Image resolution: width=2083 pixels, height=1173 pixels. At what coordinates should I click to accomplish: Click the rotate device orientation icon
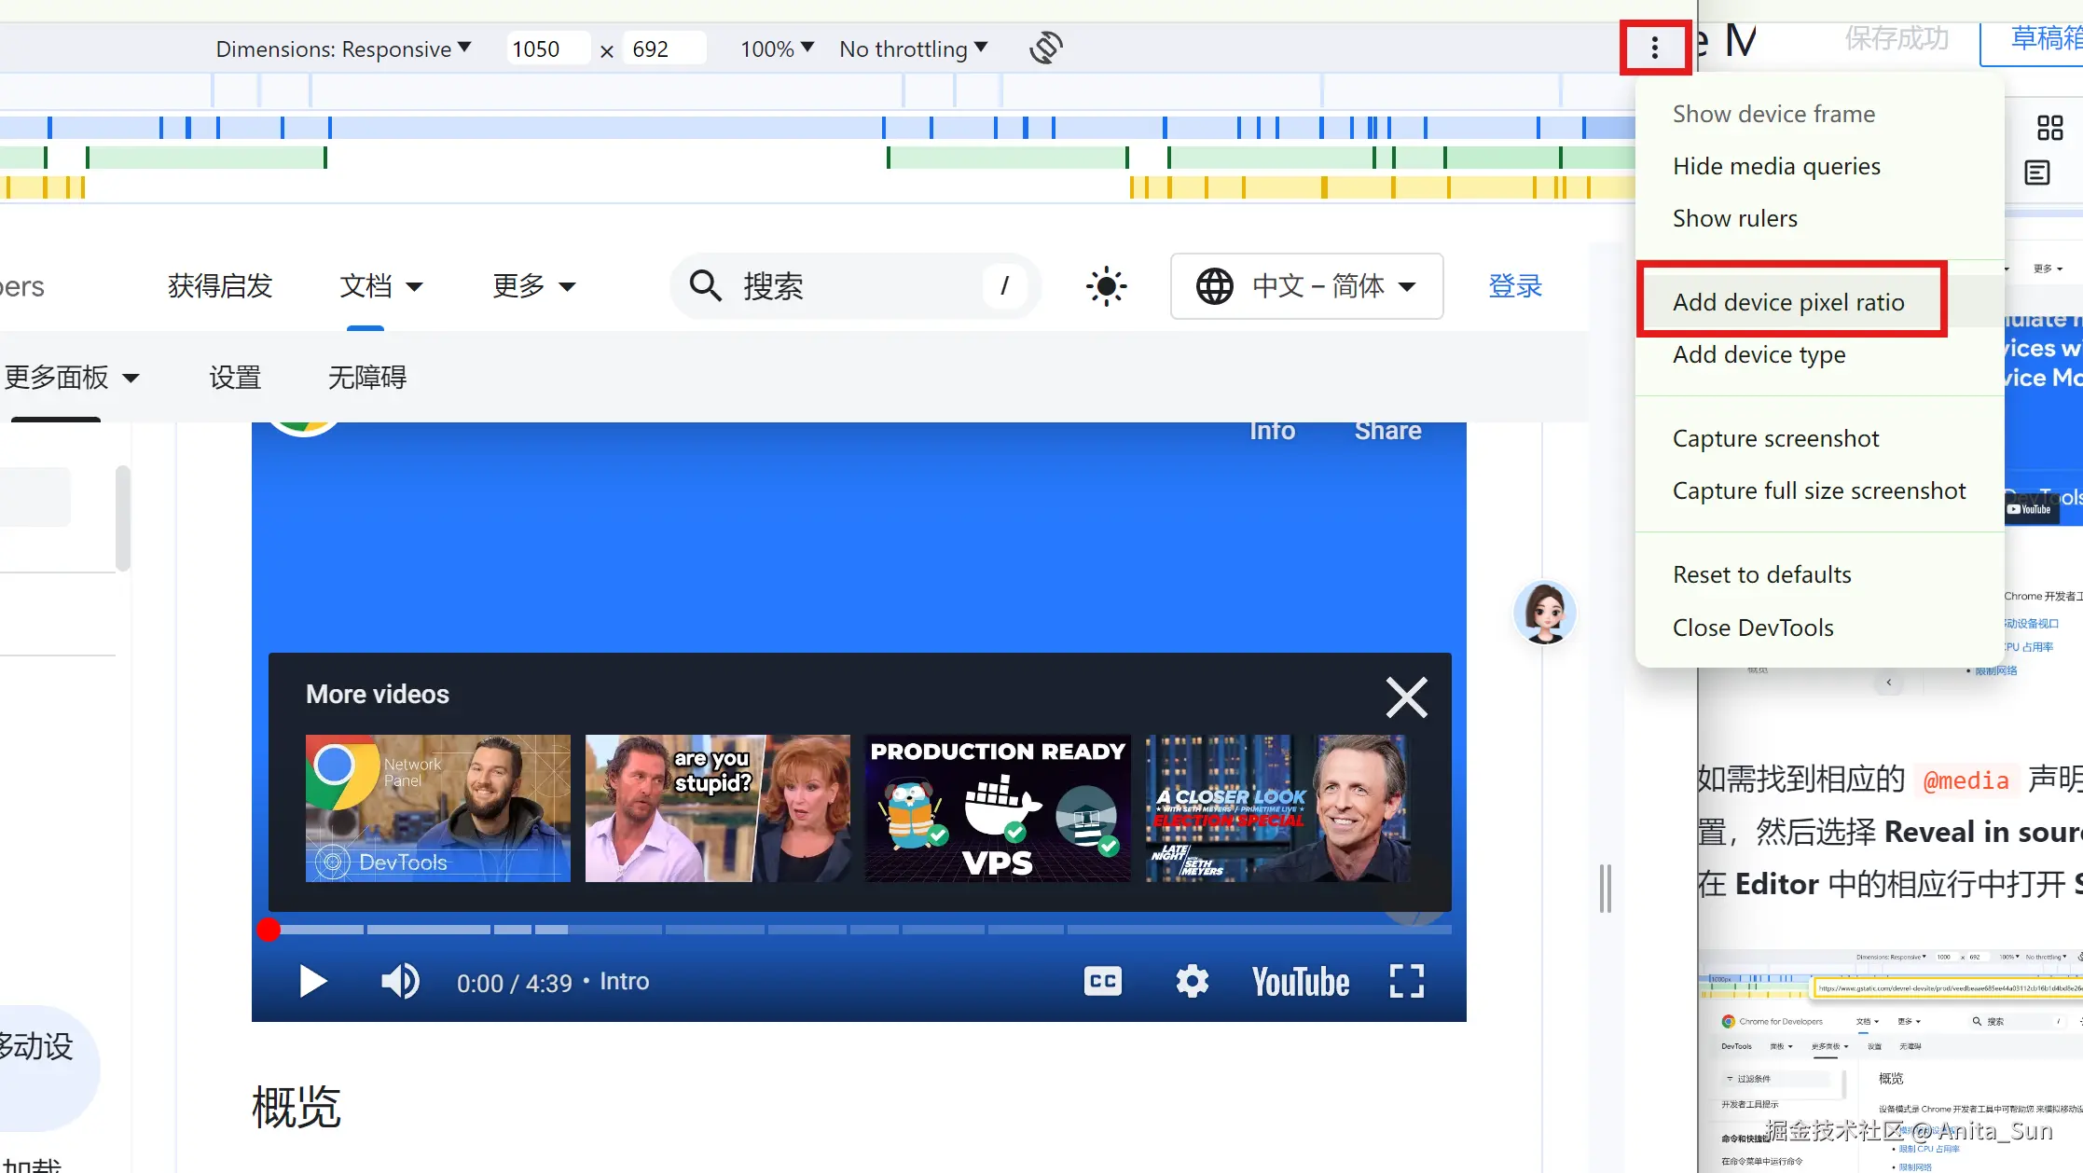(1045, 48)
